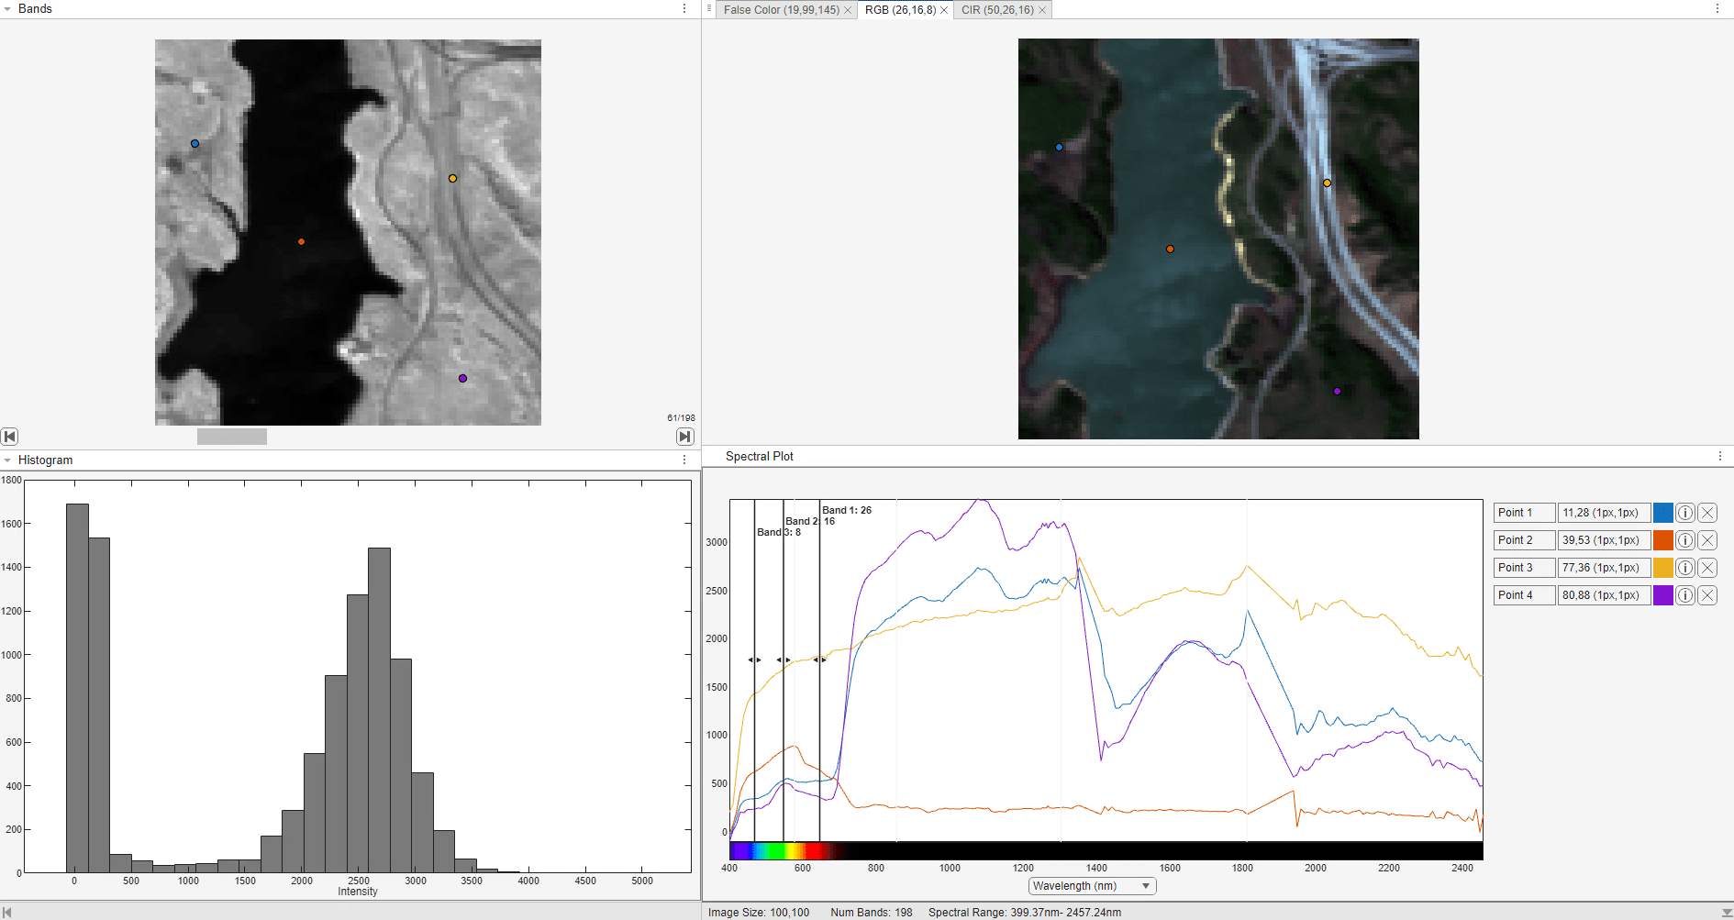Screen dimensions: 1734x920
Task: Remove Point 4 from the spectral plot
Action: tap(1707, 595)
